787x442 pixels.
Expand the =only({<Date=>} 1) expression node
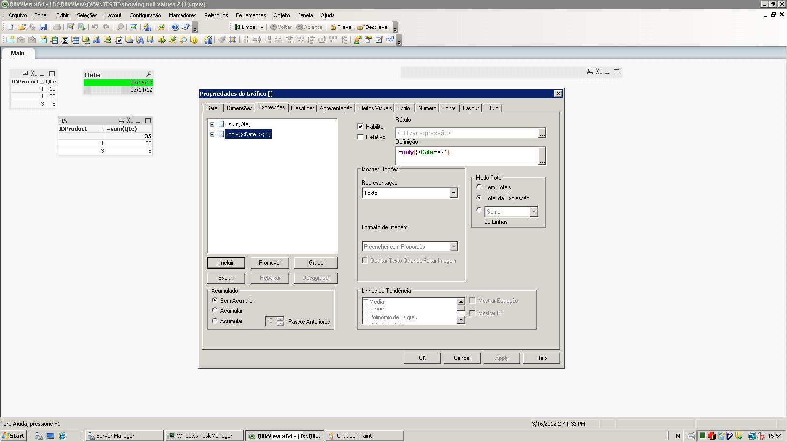pyautogui.click(x=212, y=135)
